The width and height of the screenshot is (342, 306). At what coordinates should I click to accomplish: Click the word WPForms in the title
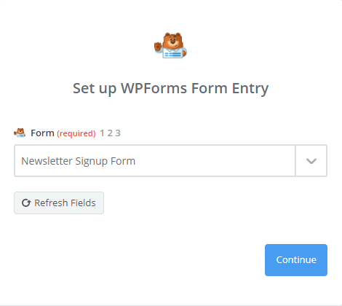tap(154, 88)
